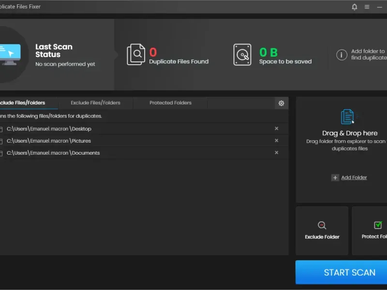387x290 pixels.
Task: Switch to the Exclude Files/Folders tab
Action: [95, 103]
